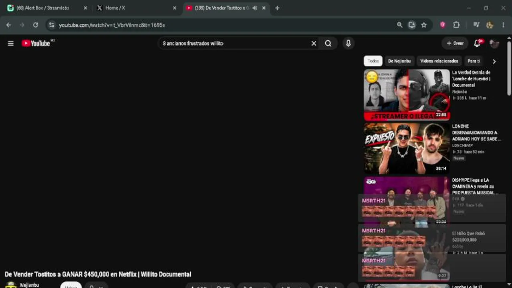Select the Para ti filter chip
The width and height of the screenshot is (512, 288).
pos(474,61)
